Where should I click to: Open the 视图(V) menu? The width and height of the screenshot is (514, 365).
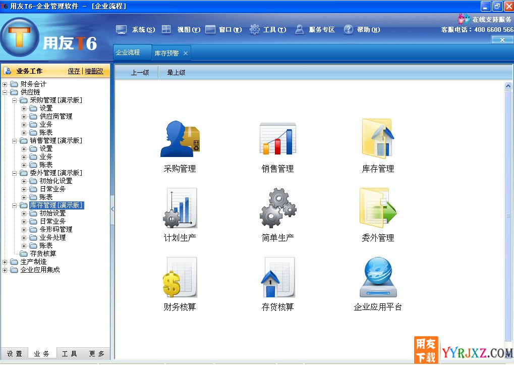189,30
